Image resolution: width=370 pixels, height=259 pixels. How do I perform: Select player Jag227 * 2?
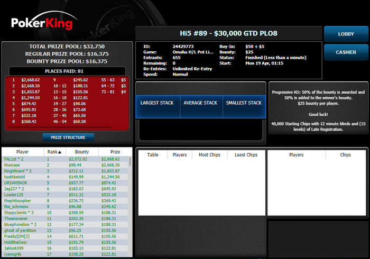(65, 189)
